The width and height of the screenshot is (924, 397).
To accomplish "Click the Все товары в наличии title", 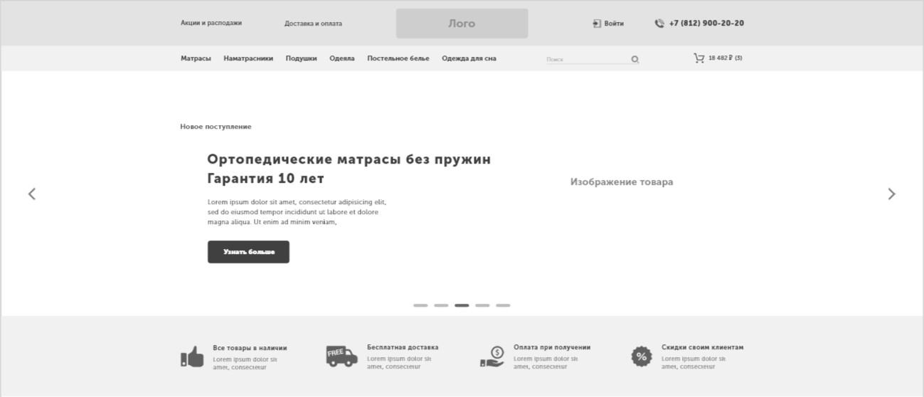I will 250,348.
